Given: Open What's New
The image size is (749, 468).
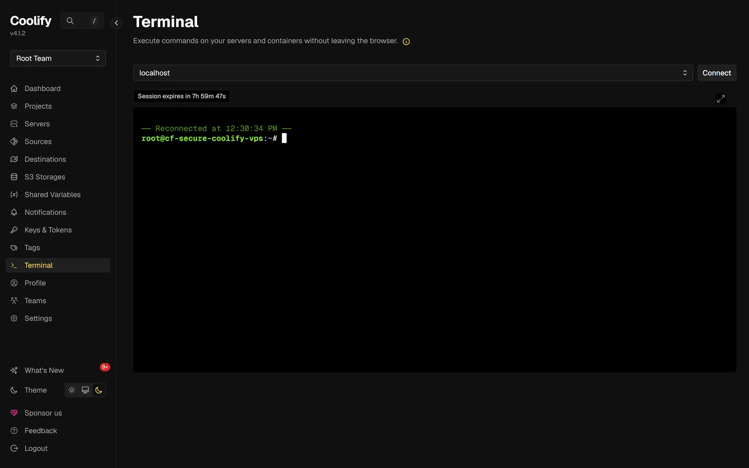Looking at the screenshot, I should click(x=58, y=370).
